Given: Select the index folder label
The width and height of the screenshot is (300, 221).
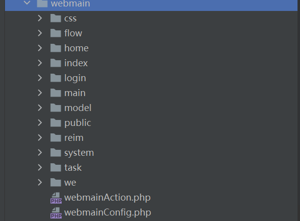Looking at the screenshot, I should pyautogui.click(x=76, y=63).
